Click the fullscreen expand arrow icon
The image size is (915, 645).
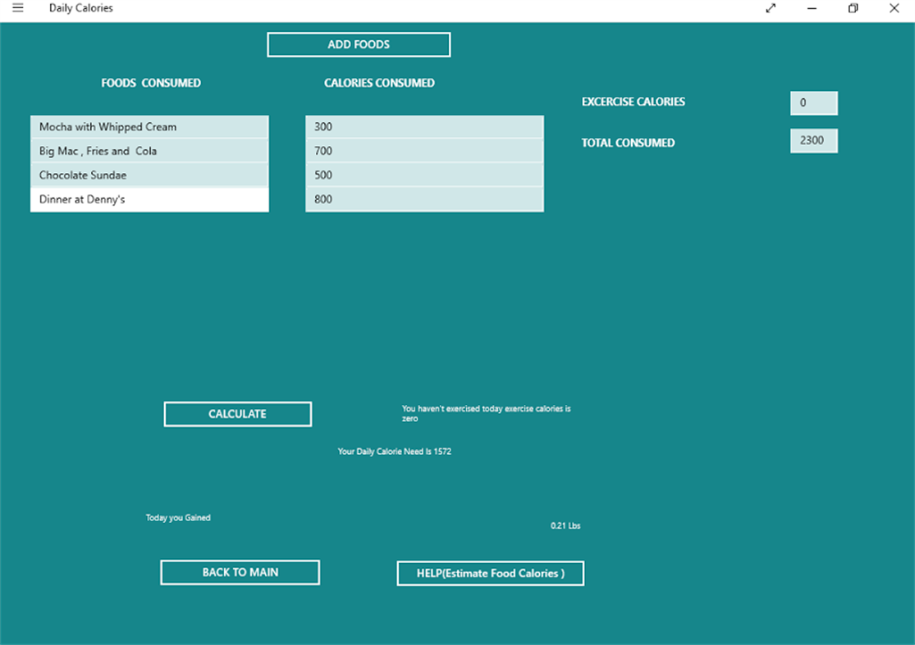(x=771, y=8)
